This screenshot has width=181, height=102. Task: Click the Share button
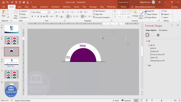pyautogui.click(x=175, y=7)
